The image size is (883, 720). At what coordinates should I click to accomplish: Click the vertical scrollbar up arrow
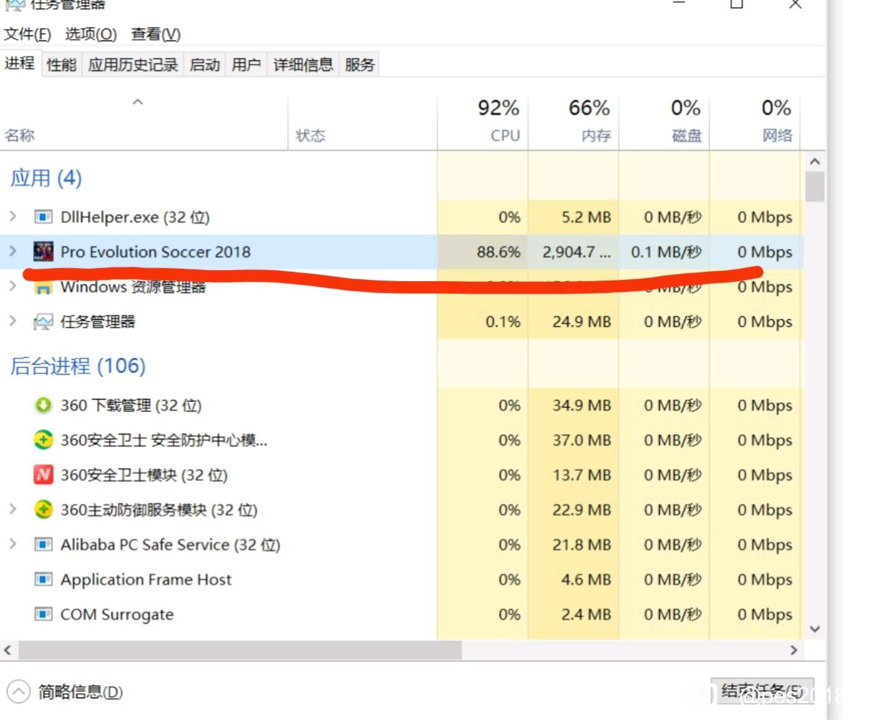point(815,162)
